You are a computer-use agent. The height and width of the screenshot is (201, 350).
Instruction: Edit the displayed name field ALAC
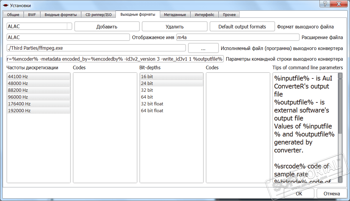point(68,37)
